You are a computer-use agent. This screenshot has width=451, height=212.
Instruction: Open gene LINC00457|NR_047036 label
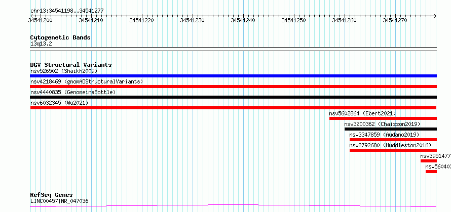[59, 201]
